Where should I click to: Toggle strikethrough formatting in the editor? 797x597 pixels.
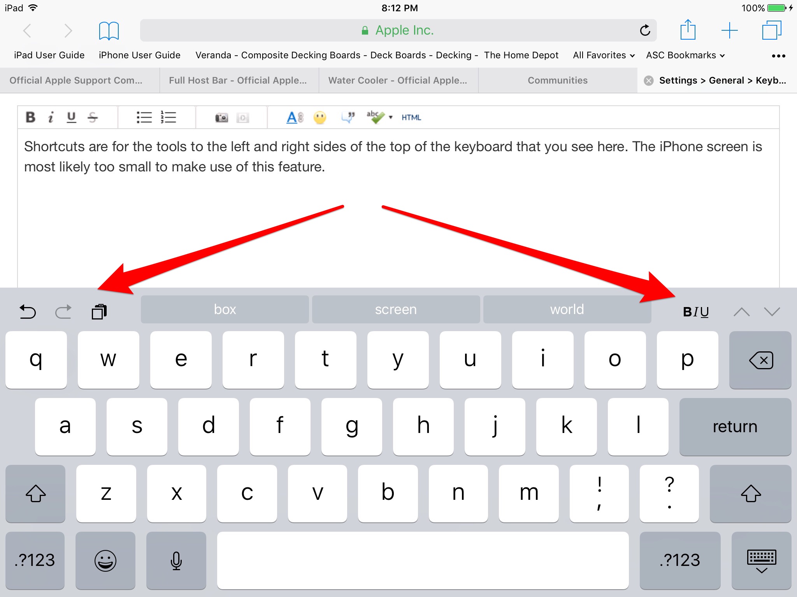coord(93,117)
